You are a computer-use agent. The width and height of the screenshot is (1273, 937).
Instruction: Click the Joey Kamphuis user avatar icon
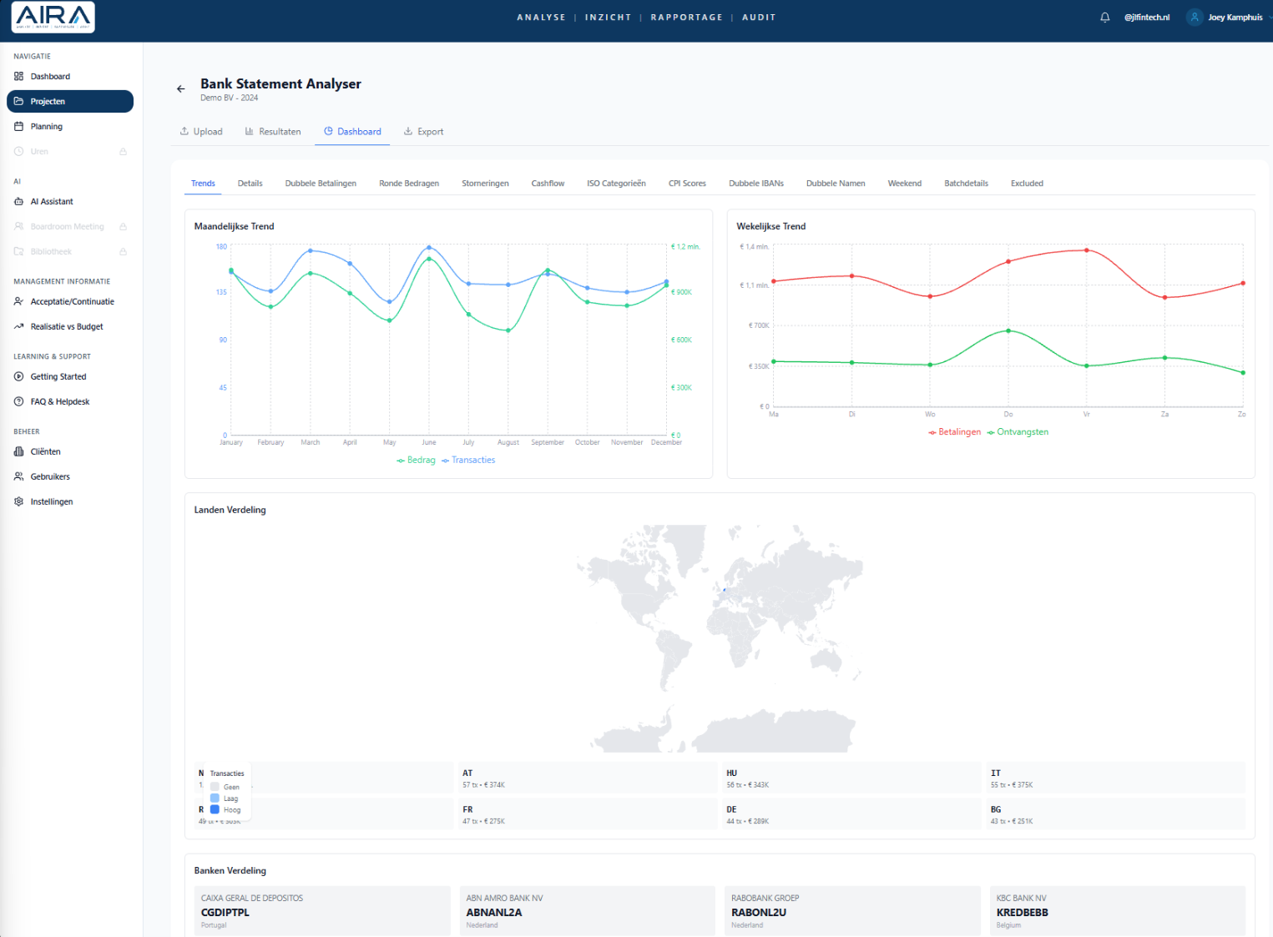pos(1195,18)
